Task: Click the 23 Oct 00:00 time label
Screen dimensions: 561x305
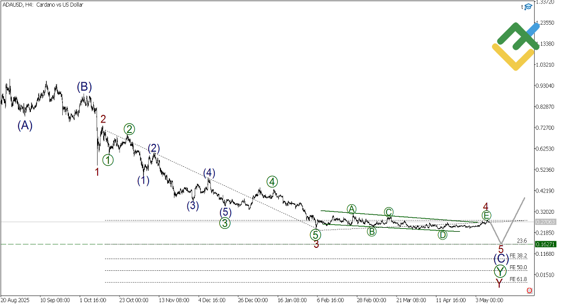Action: point(134,300)
